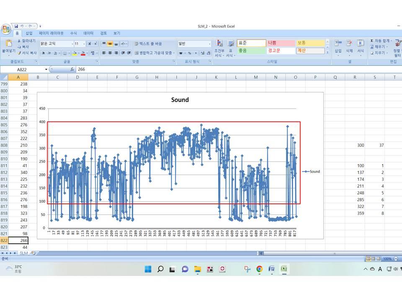Switch to Page Break Preview
The width and height of the screenshot is (402, 302).
(379, 259)
